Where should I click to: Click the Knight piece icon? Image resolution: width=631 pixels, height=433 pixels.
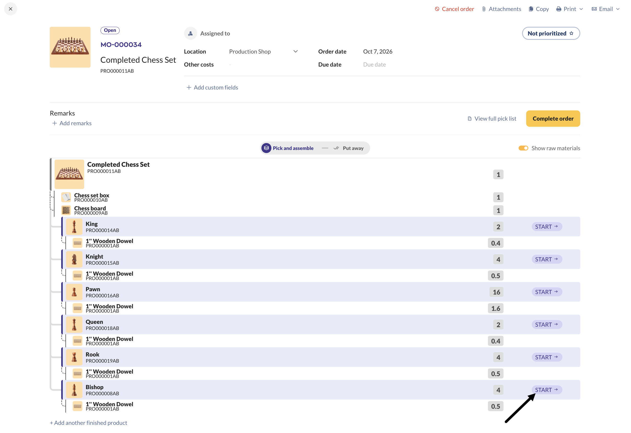click(x=74, y=259)
